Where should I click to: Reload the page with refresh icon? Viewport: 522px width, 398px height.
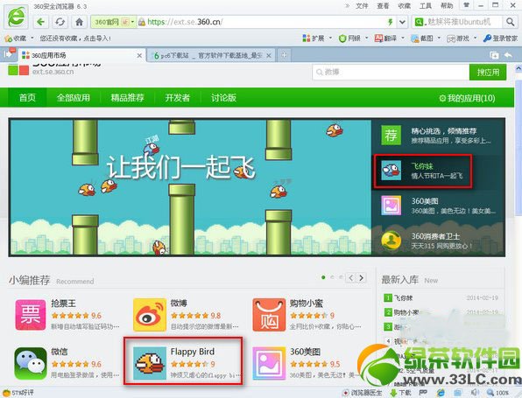tap(60, 22)
